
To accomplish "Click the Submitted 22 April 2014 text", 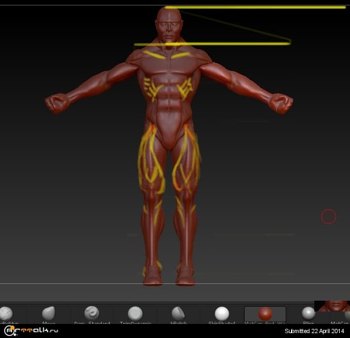I will [x=314, y=330].
